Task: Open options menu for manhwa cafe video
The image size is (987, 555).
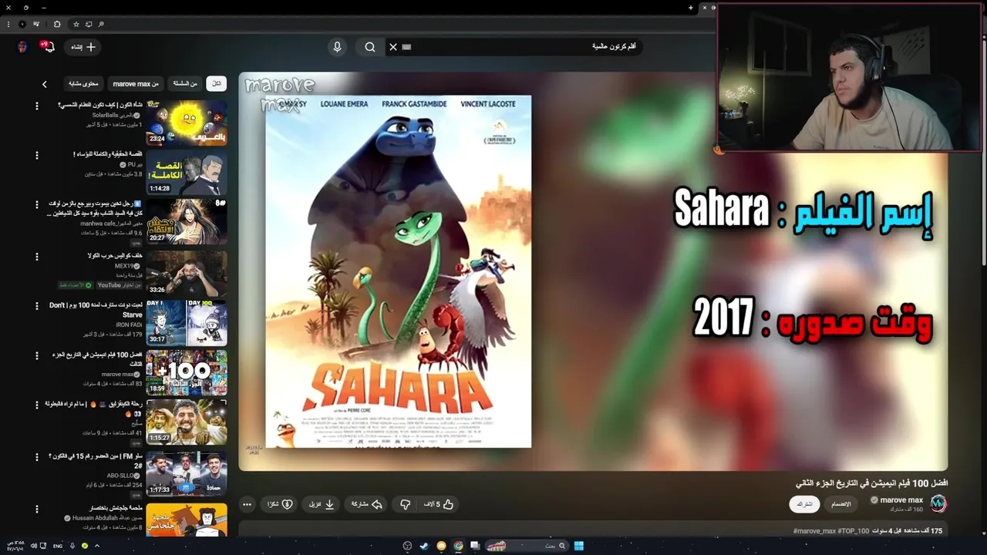Action: [x=36, y=205]
